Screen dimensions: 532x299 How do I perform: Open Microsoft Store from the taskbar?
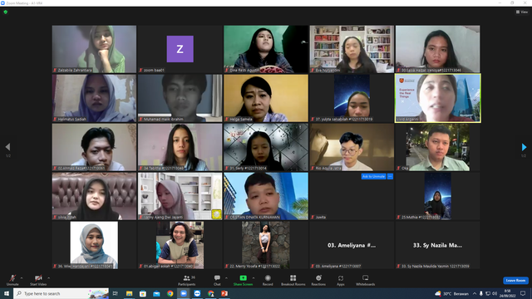(143, 293)
